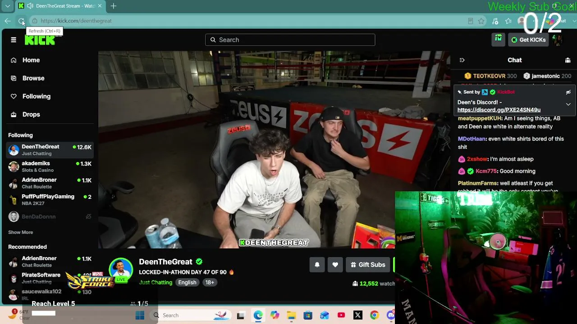Click the English language tag

[x=187, y=283]
